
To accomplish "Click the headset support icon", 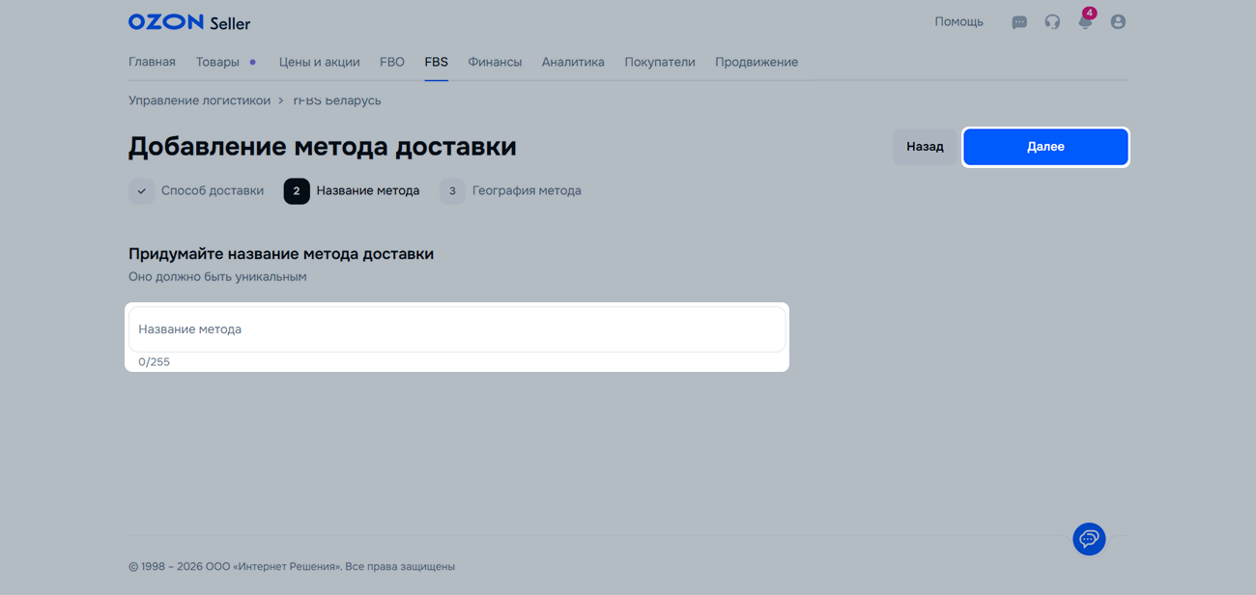I will pyautogui.click(x=1052, y=22).
